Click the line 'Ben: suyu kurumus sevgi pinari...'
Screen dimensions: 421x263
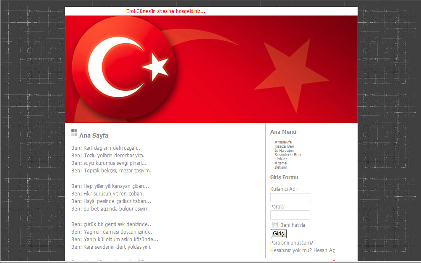pyautogui.click(x=109, y=163)
